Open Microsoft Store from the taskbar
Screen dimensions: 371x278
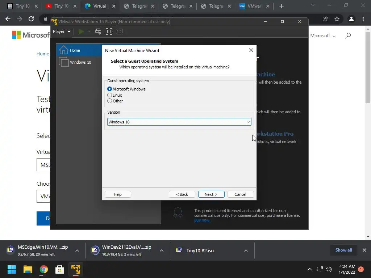tap(59, 269)
